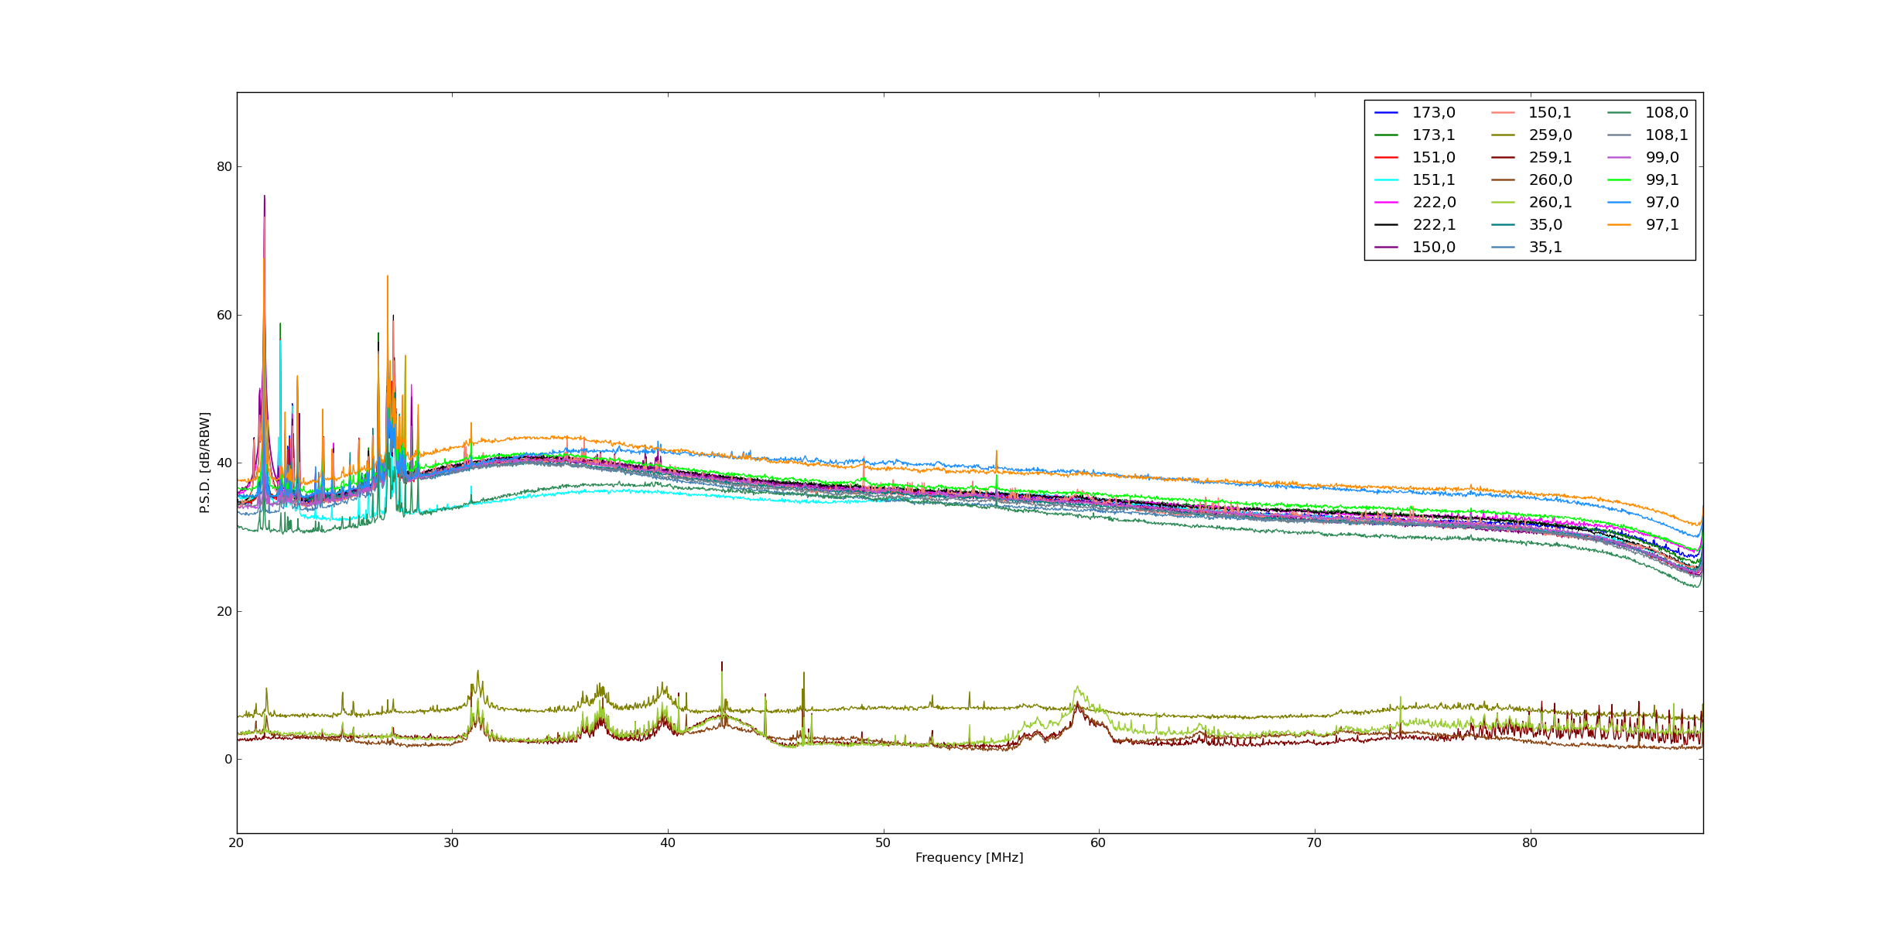Click the y-axis tick label 60
This screenshot has width=1892, height=926.
pos(224,316)
